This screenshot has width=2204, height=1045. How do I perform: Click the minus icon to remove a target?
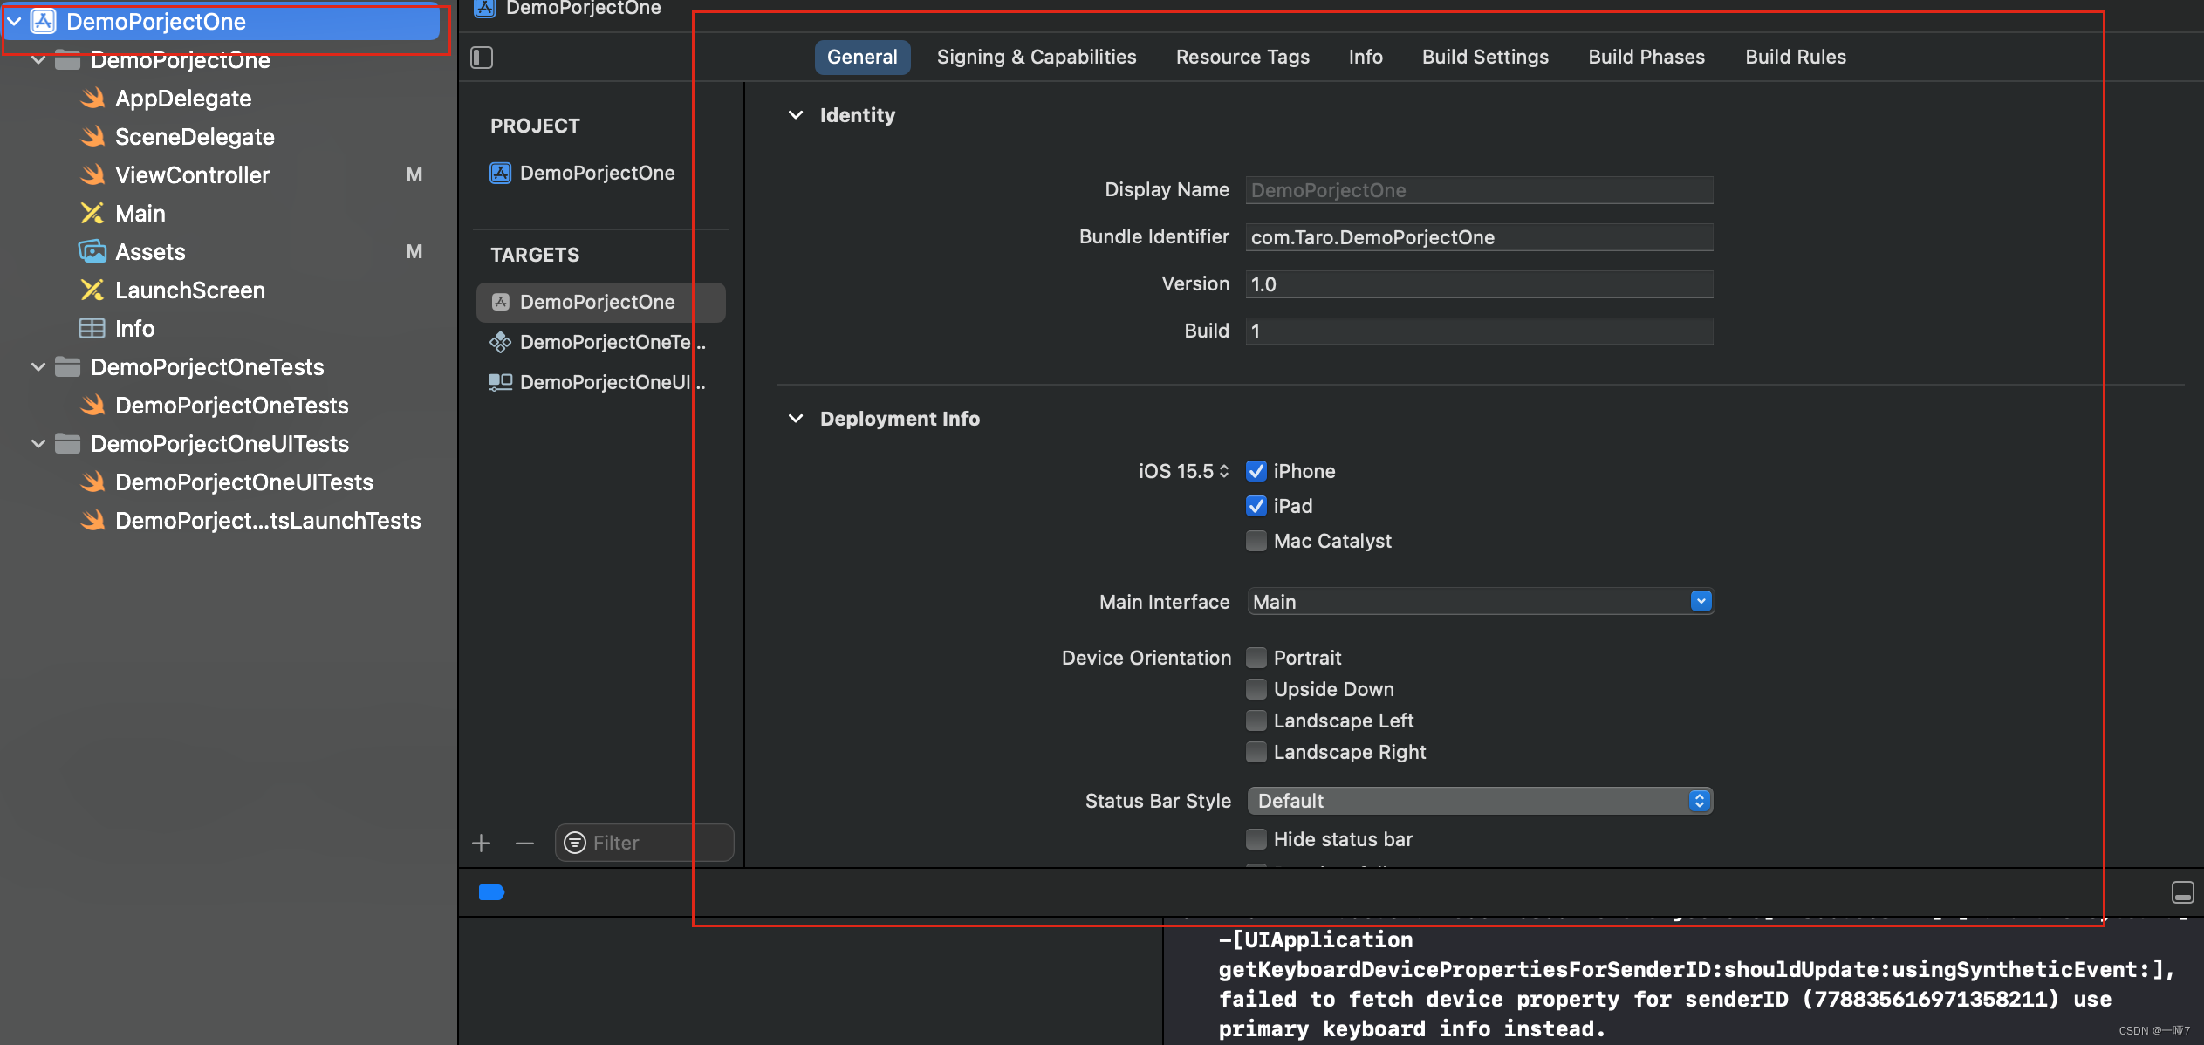(x=524, y=843)
